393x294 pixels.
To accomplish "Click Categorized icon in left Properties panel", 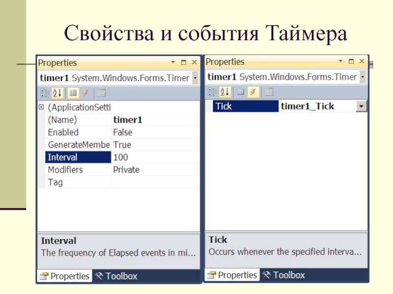I will click(44, 93).
